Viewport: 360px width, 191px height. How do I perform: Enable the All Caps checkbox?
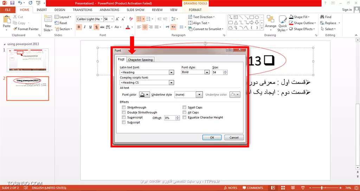(x=184, y=112)
